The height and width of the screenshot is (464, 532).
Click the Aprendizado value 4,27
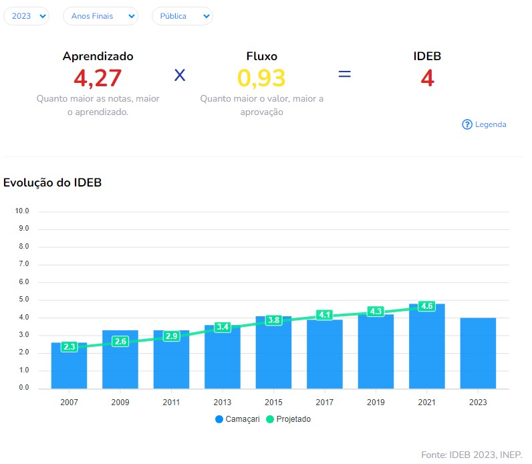tap(98, 78)
